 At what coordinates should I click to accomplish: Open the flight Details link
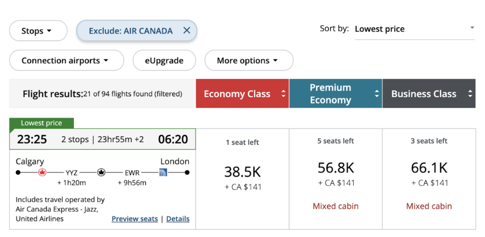coord(178,219)
